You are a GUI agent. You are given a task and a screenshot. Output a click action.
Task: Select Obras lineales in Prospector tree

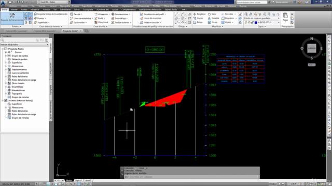18,83
